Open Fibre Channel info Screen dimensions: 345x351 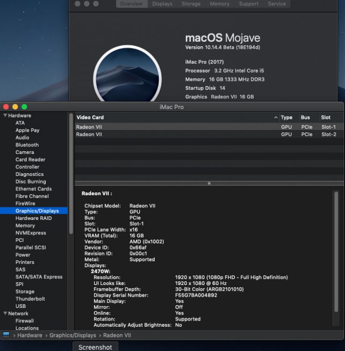[32, 196]
